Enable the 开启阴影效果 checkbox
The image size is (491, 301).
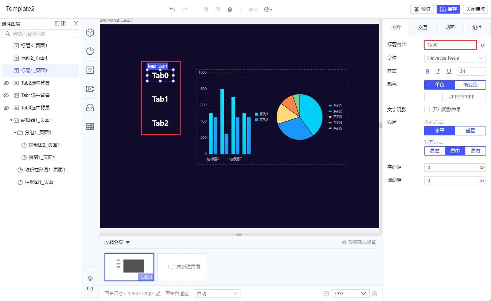pos(427,109)
